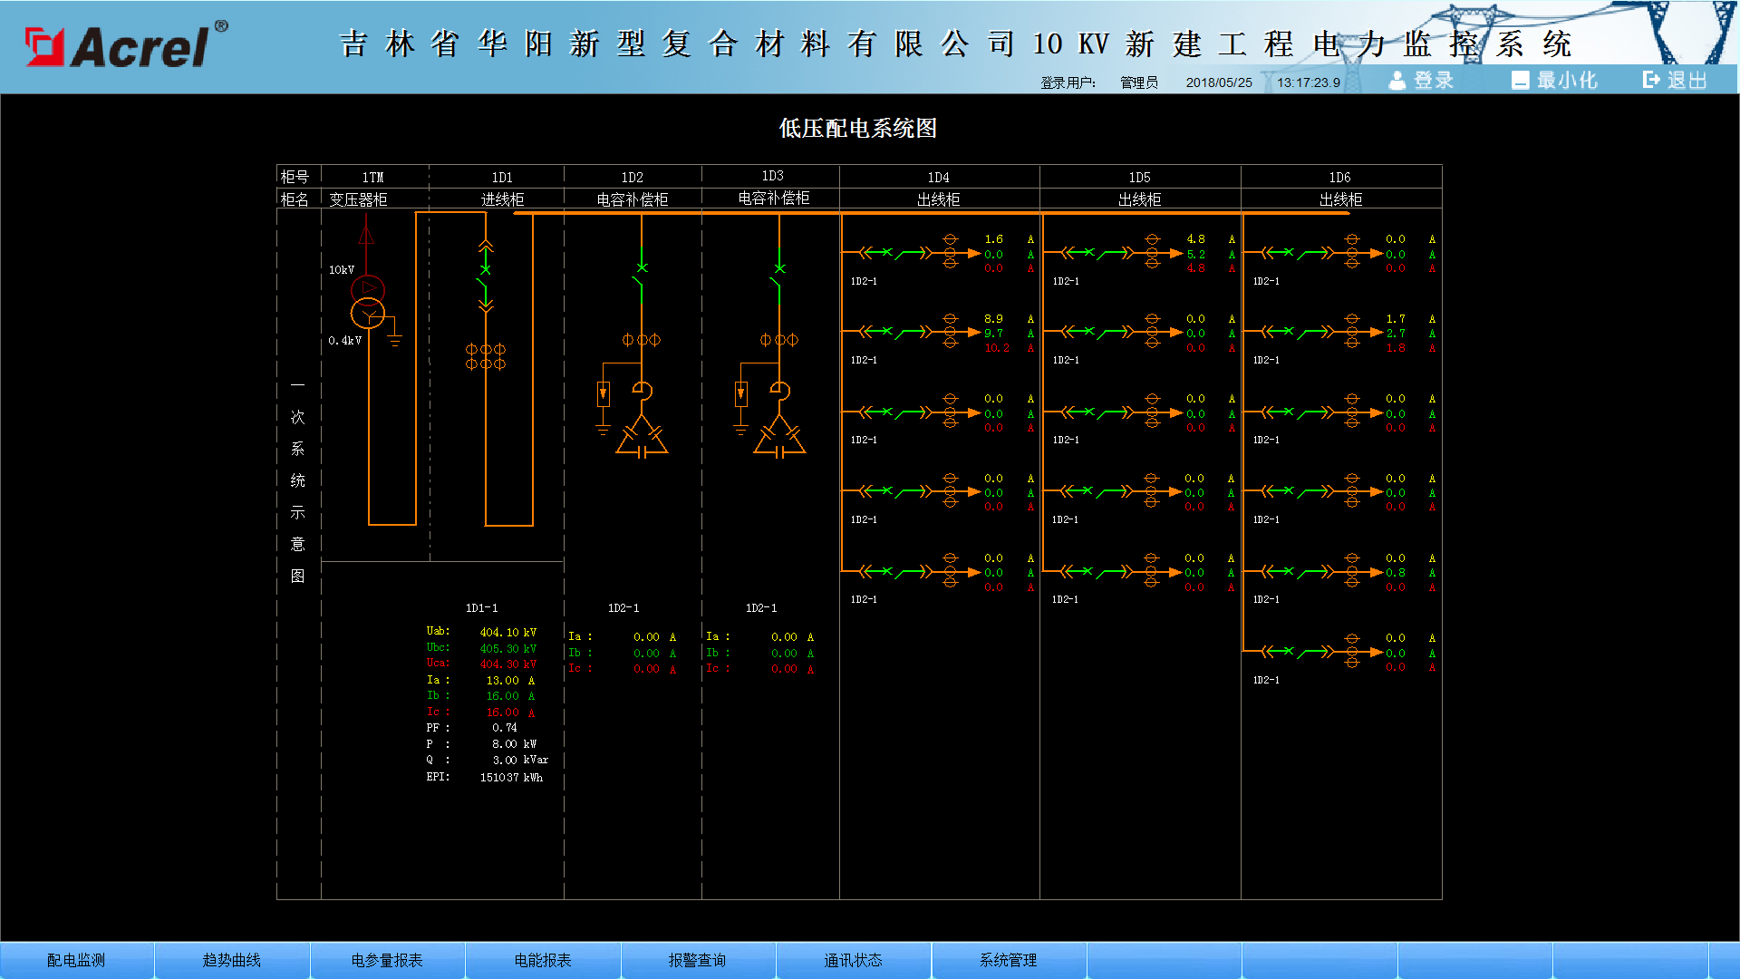Open the 配电监测 tab
Screen dimensions: 1740x979
[x=77, y=960]
